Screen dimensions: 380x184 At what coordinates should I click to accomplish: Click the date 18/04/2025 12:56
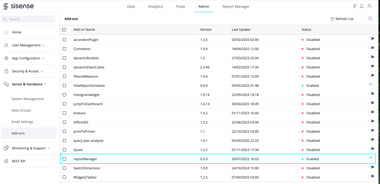[x=245, y=49]
